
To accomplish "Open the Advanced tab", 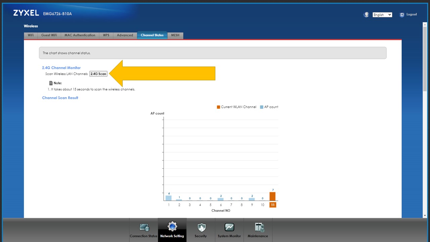I will click(125, 35).
